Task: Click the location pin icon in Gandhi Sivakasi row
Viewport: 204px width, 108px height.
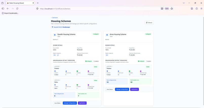Action: click(x=55, y=71)
